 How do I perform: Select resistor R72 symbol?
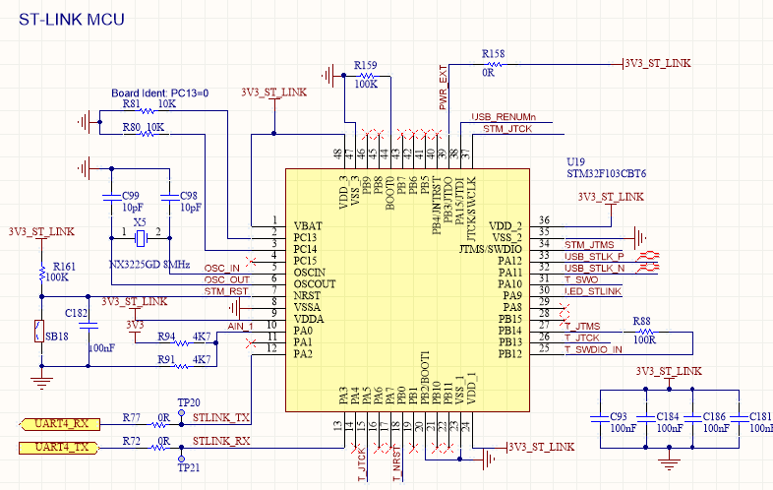click(158, 448)
